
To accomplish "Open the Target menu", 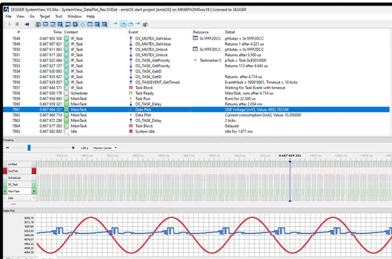I will (x=45, y=16).
